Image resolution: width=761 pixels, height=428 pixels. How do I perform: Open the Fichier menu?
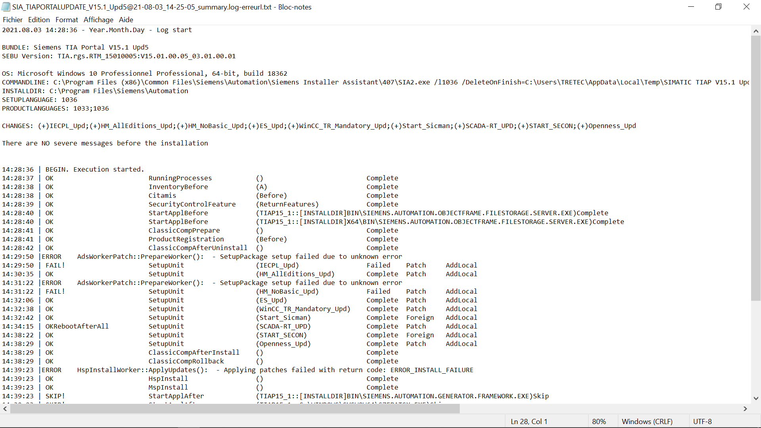(x=12, y=20)
